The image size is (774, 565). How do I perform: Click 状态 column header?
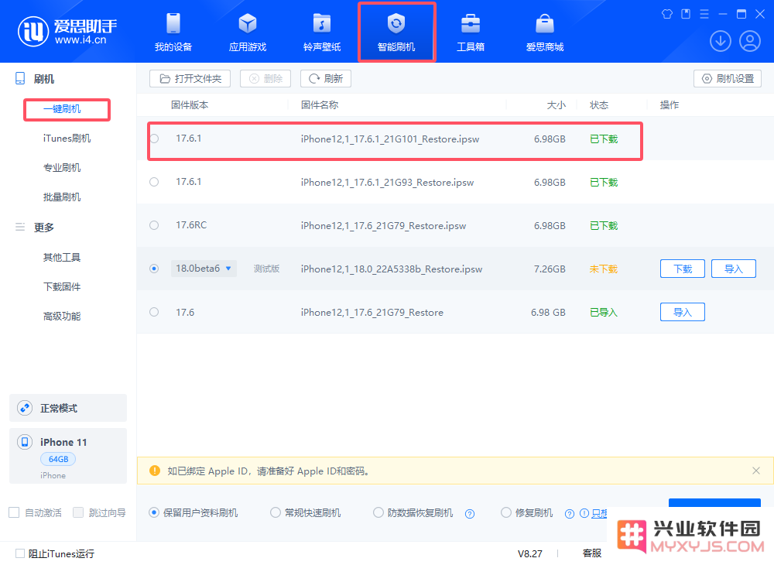[x=599, y=105]
